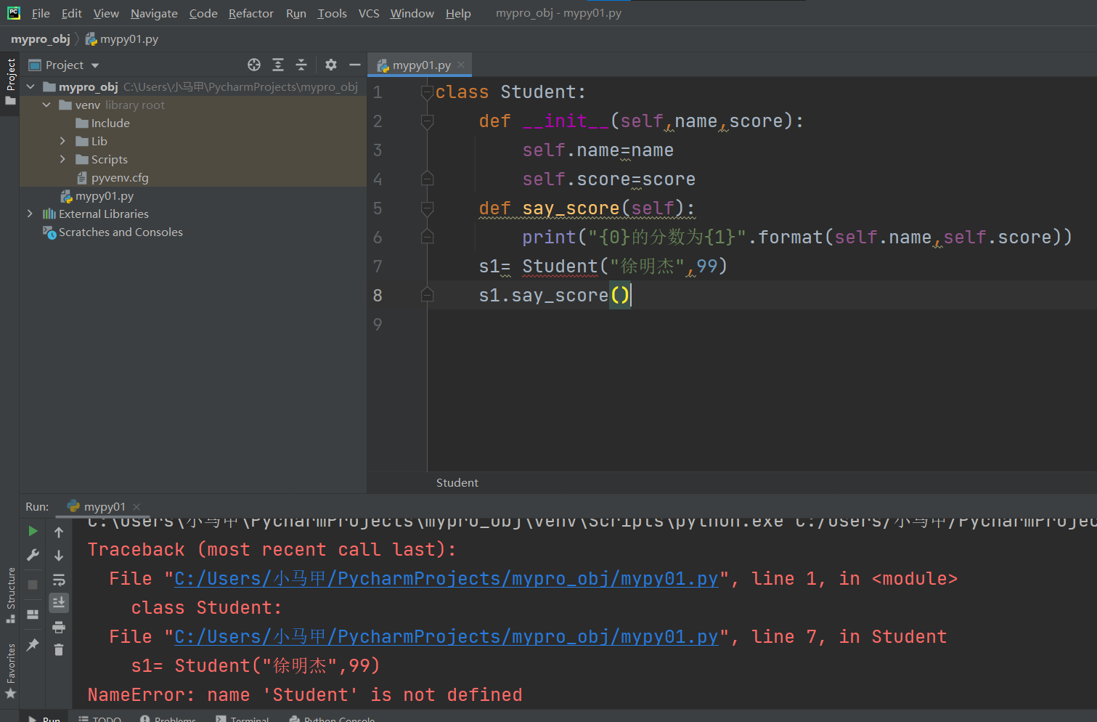Click the Traceback header line in console
The image size is (1097, 722).
click(x=272, y=550)
